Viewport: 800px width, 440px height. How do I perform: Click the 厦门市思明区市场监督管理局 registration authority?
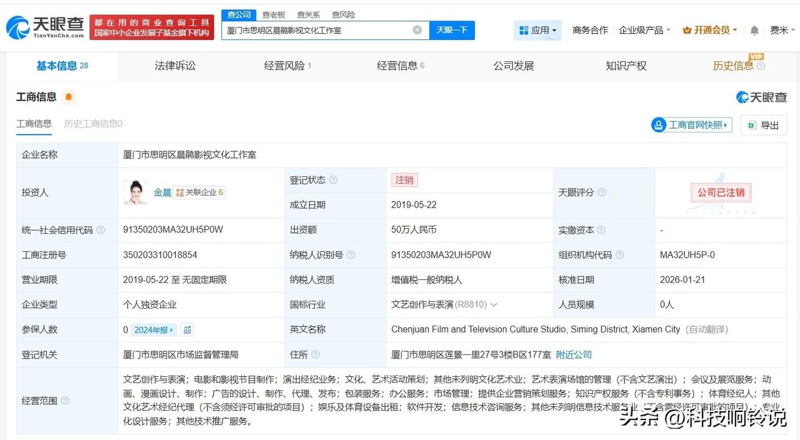coord(181,354)
